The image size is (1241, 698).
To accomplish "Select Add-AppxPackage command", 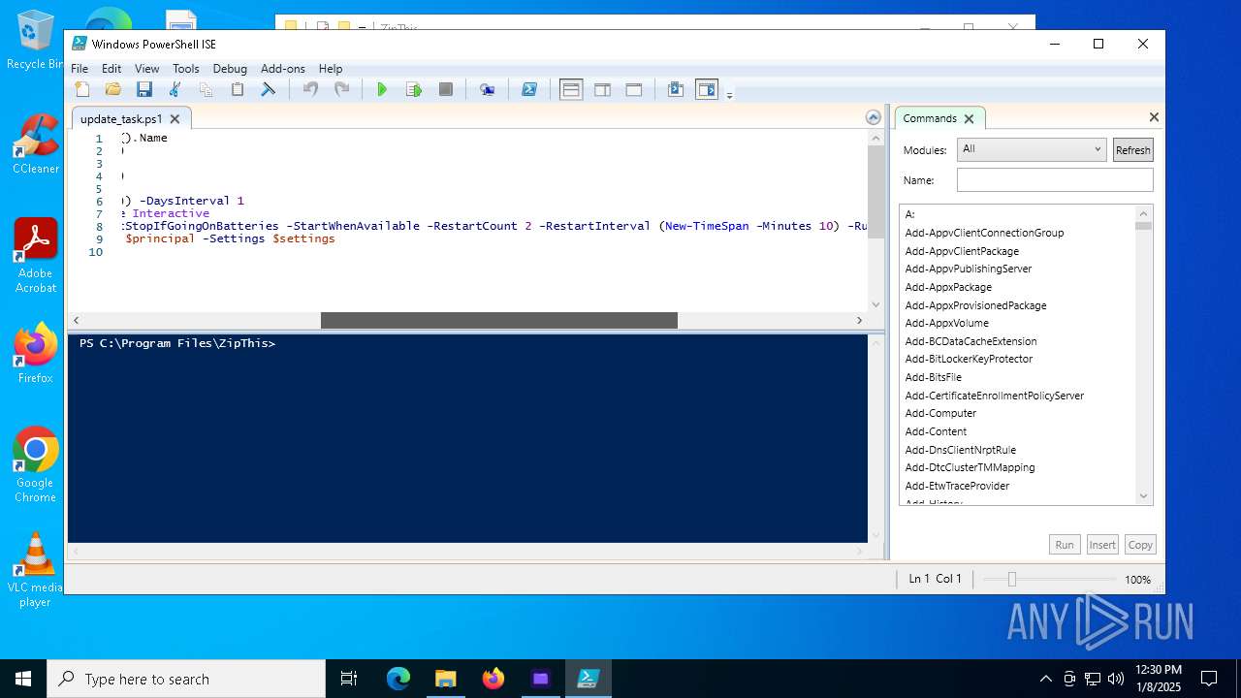I will [x=948, y=287].
